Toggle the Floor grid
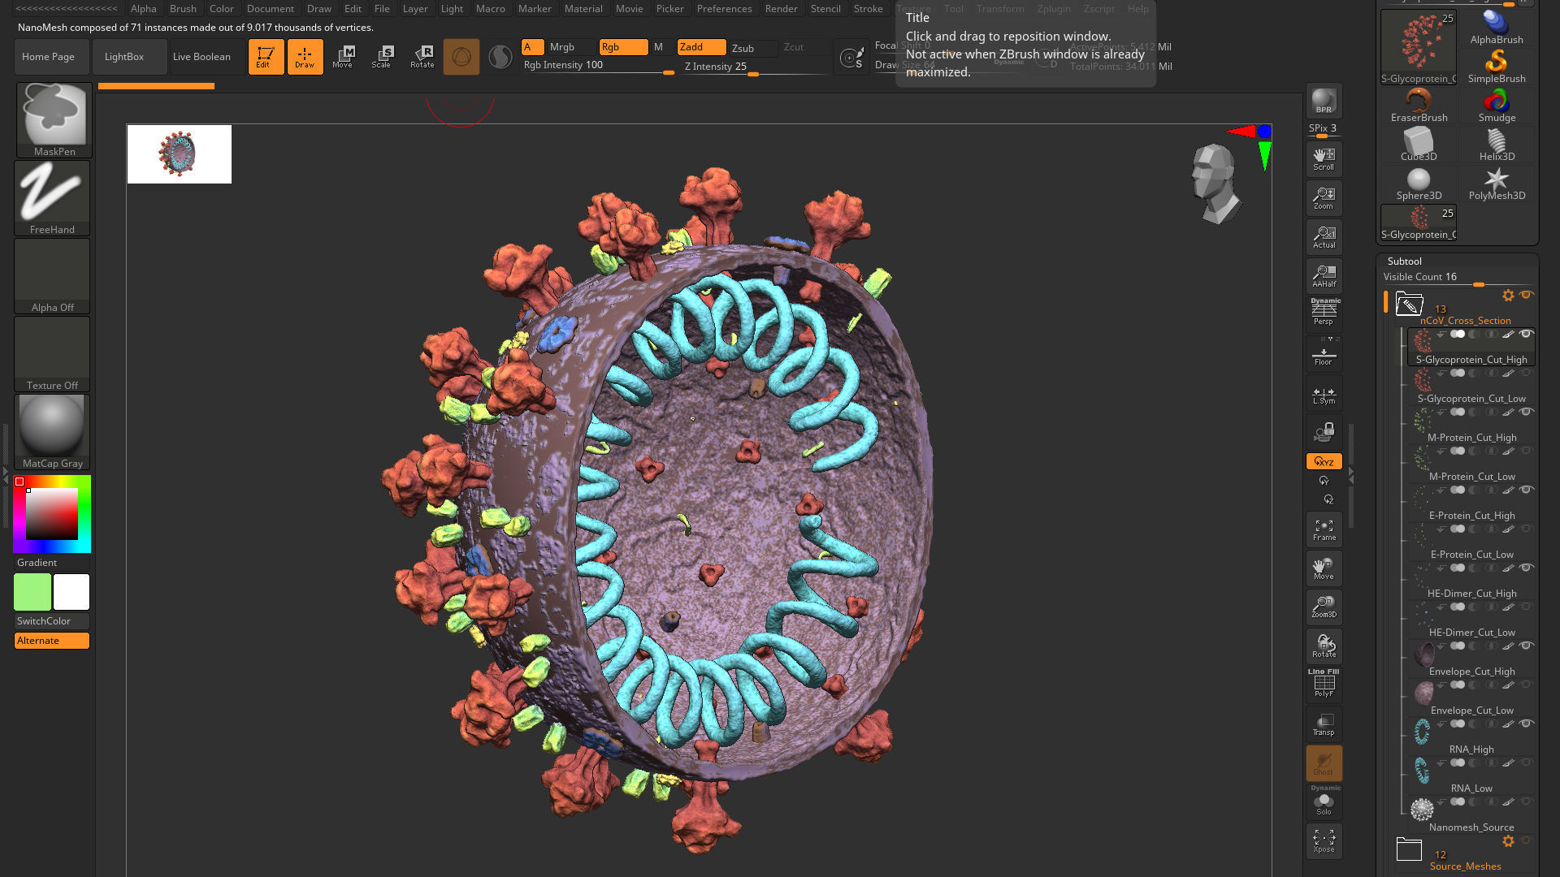The height and width of the screenshot is (877, 1560). point(1324,354)
